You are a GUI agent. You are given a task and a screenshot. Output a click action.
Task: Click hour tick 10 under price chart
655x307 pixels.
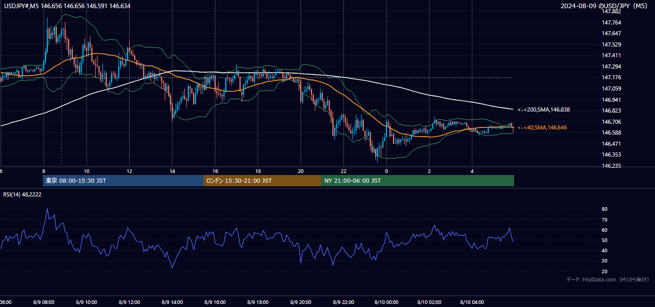pyautogui.click(x=87, y=171)
